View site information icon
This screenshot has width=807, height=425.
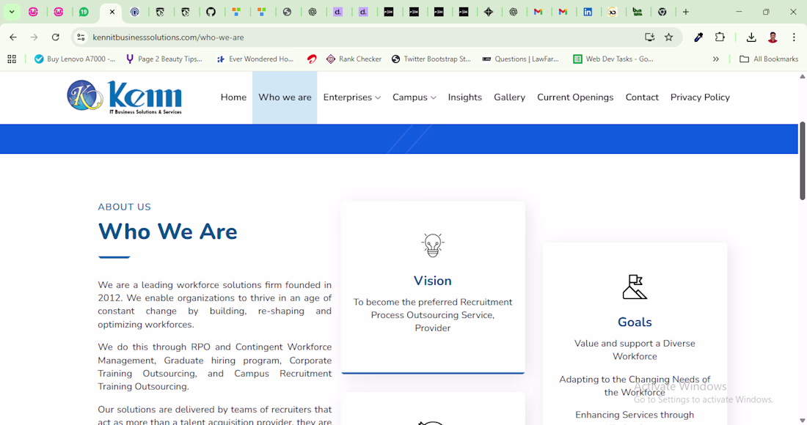(81, 37)
